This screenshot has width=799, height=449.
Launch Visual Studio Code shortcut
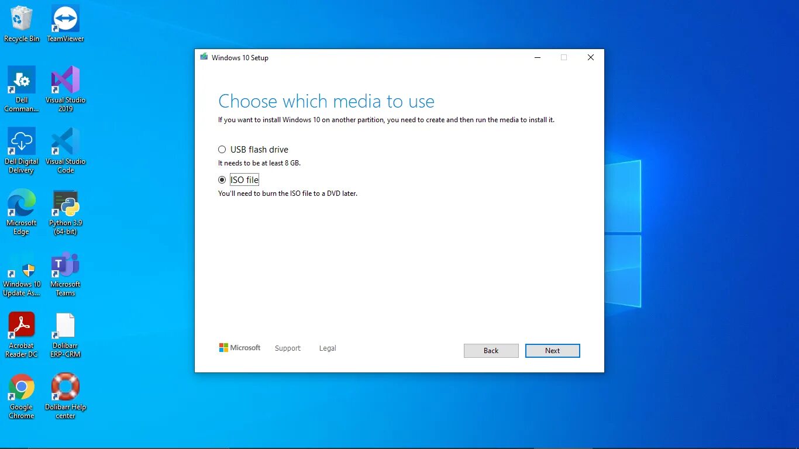click(66, 151)
